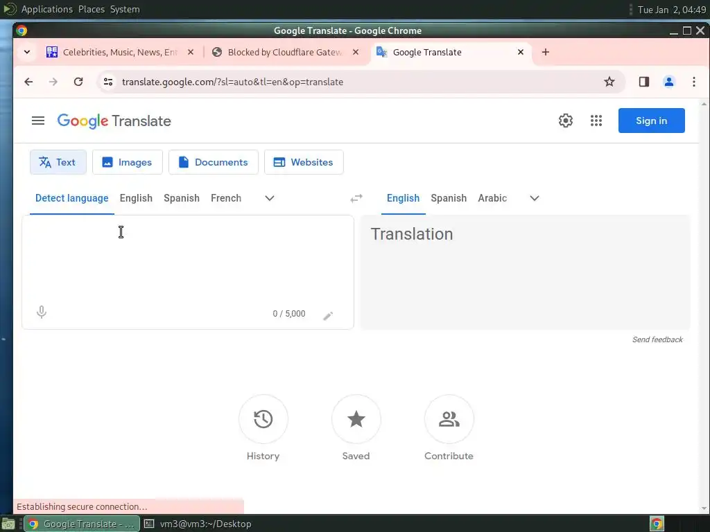Toggle the Chrome side panel
The image size is (710, 532).
click(x=644, y=82)
